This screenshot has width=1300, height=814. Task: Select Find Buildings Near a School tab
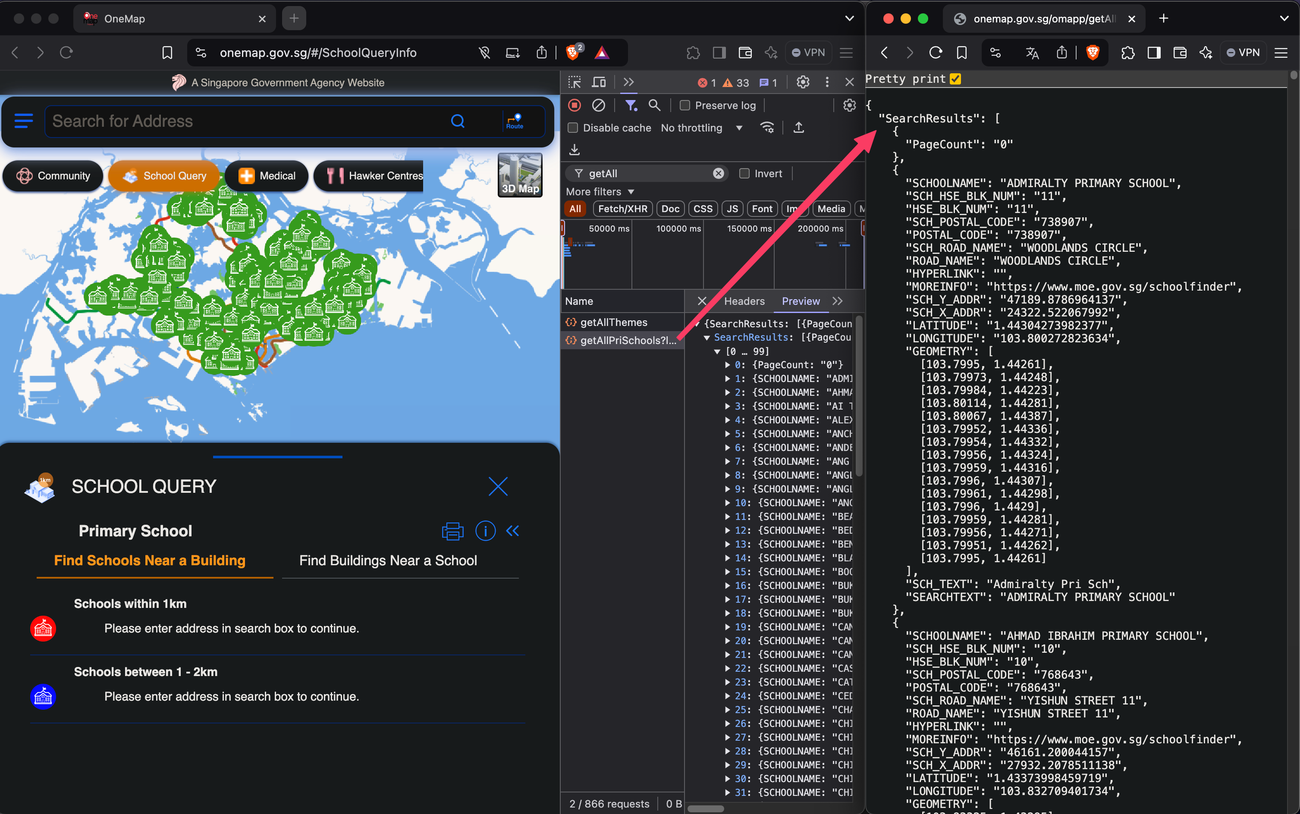(388, 560)
